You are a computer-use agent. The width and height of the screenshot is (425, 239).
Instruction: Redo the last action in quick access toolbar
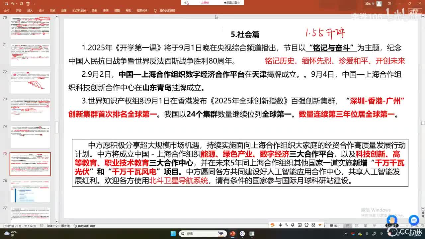[21, 3]
